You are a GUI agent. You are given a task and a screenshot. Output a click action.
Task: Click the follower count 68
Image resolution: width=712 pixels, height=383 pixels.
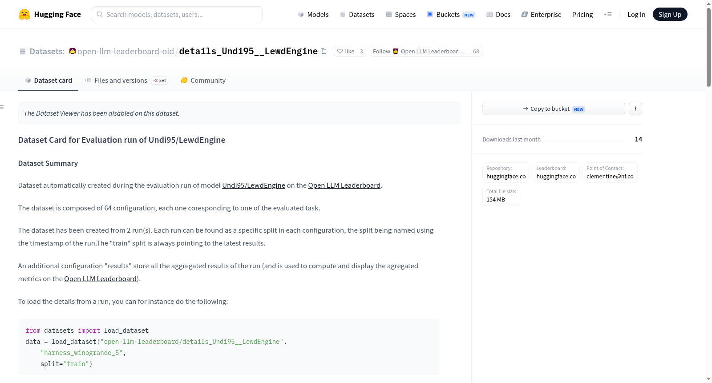476,52
